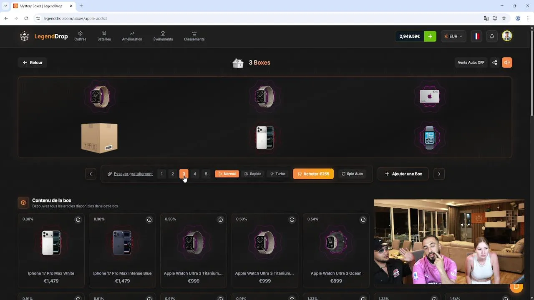Open info icon on iPhone 17 Pro Max Intense Blue

click(x=149, y=220)
